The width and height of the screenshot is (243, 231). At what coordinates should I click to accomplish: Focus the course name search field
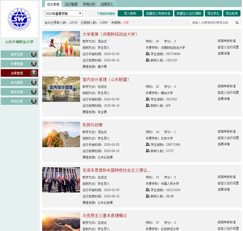[213, 23]
